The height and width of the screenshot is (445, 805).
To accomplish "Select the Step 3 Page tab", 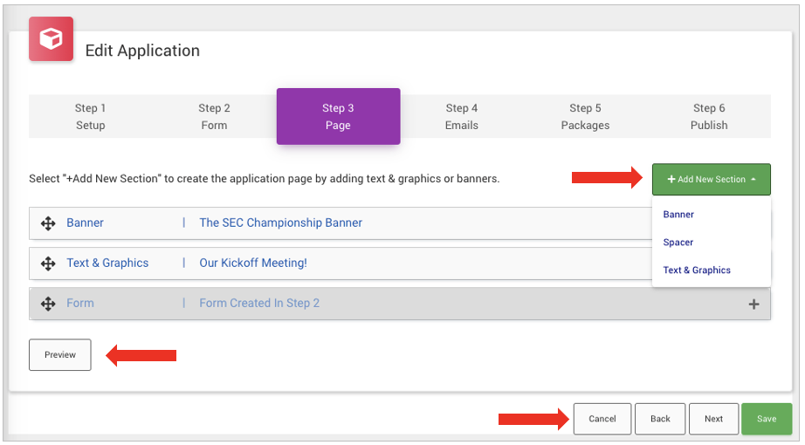I will [338, 117].
